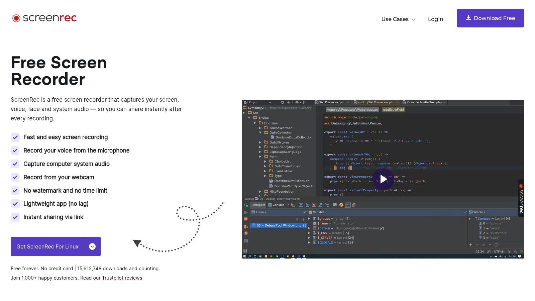535x301 pixels.
Task: Click checkmark beside Capture computer system audio
Action: 15,164
